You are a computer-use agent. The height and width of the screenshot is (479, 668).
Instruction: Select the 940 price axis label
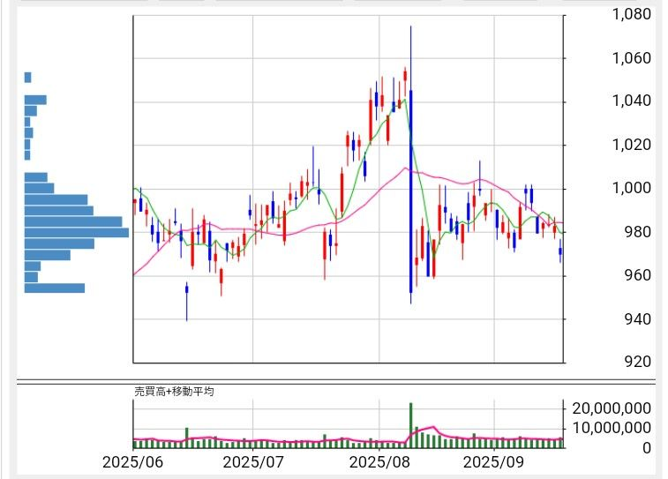pyautogui.click(x=638, y=319)
